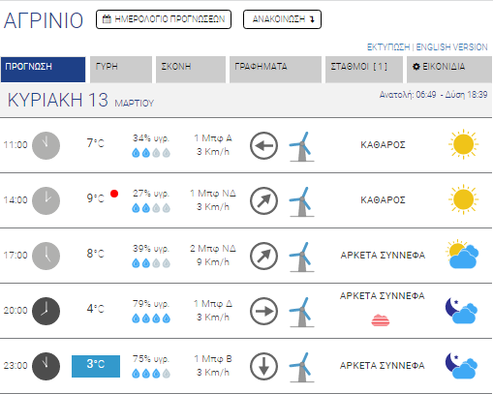
Task: Switch to the ΣΚΟΝΗ tab
Action: pos(191,70)
